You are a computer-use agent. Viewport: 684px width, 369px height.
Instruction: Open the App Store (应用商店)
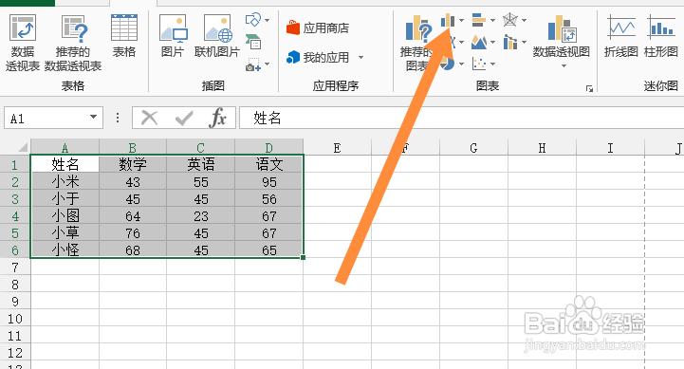tap(318, 28)
